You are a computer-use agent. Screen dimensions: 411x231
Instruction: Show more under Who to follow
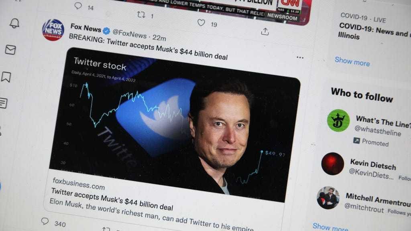click(330, 227)
